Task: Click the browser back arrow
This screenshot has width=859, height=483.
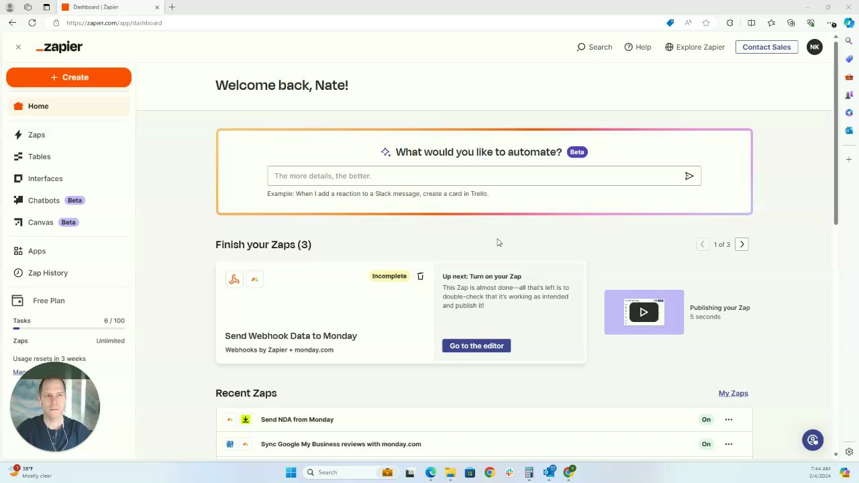Action: (13, 23)
